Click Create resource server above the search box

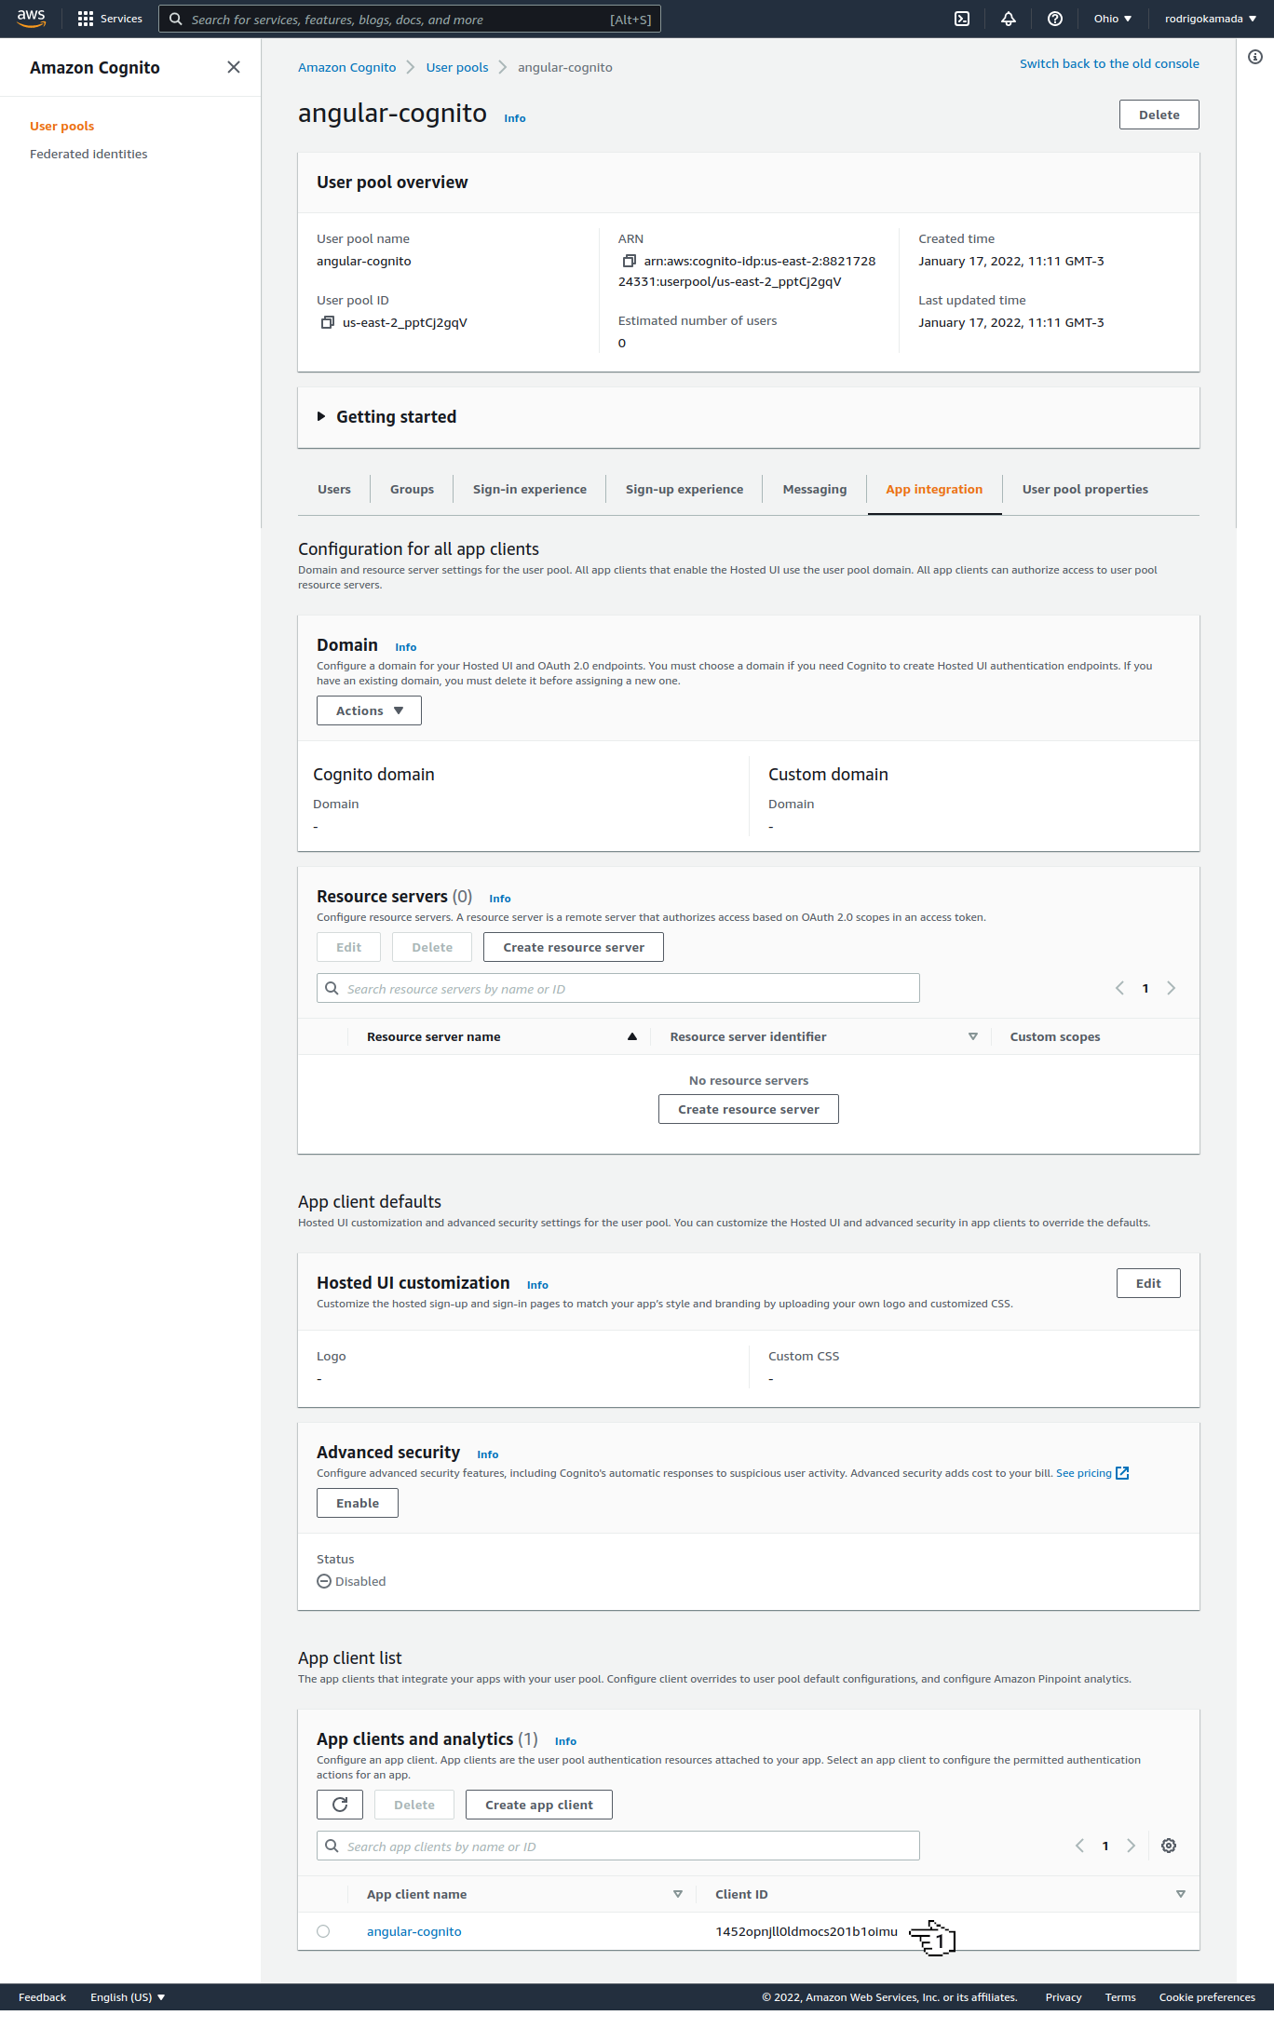[x=574, y=947]
